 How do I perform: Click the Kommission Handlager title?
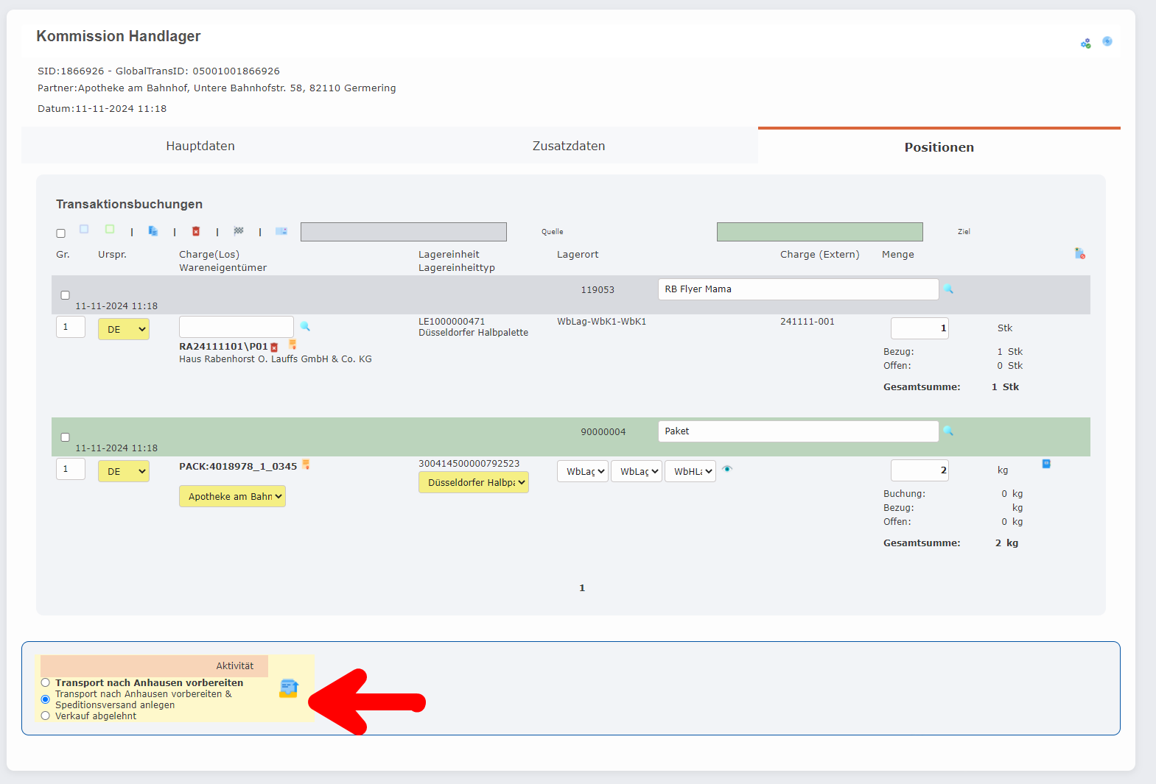[x=119, y=36]
